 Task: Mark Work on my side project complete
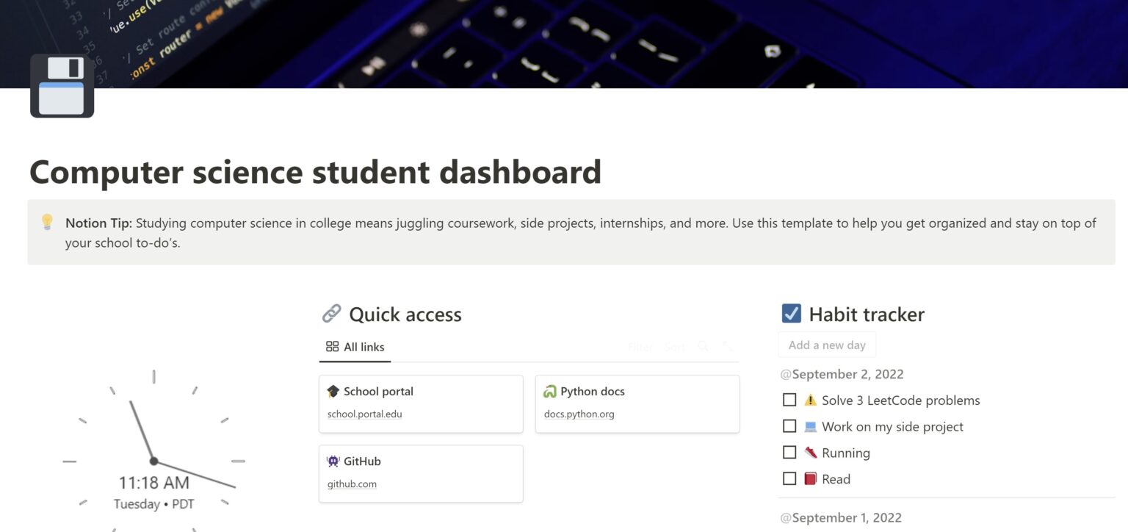click(789, 426)
